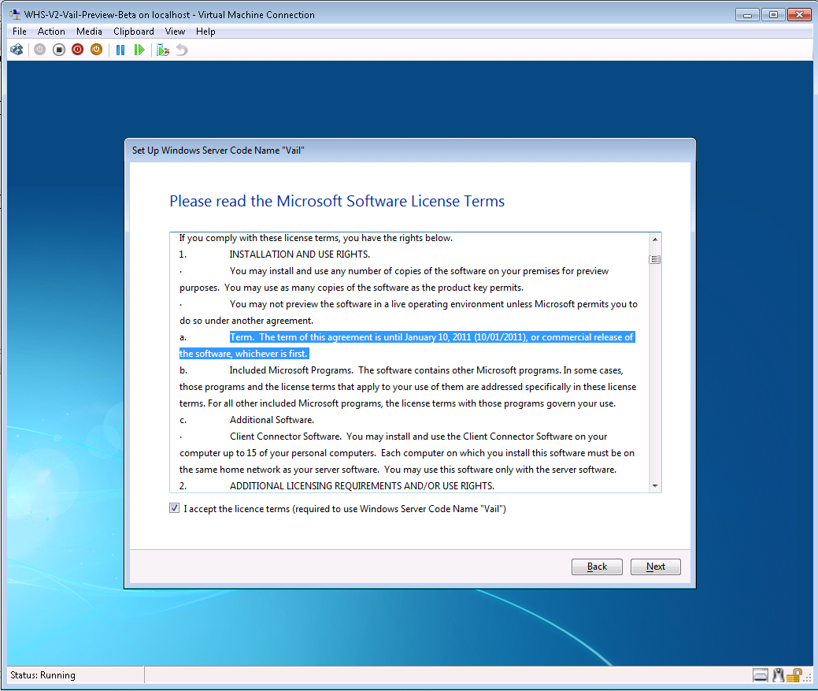Click the license text scroll down arrow

point(655,486)
